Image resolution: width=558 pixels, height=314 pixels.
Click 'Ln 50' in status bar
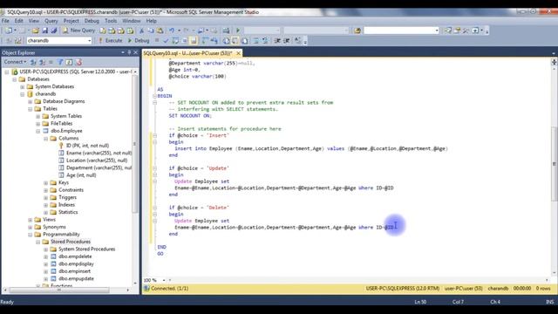point(420,302)
